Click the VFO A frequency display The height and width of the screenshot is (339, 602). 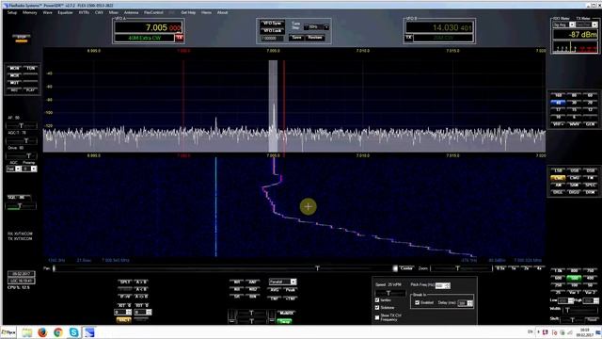(149, 27)
